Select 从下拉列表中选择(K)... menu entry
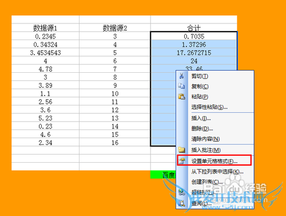 pos(215,171)
